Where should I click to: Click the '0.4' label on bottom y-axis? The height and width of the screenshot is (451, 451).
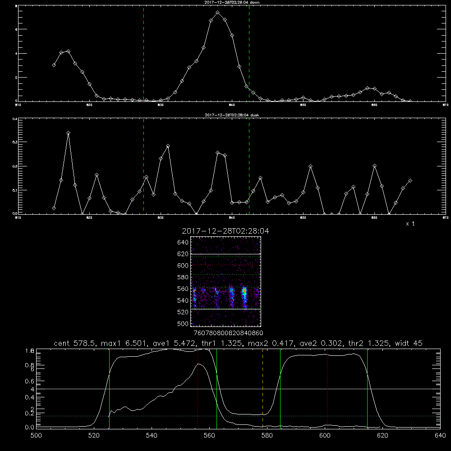(29, 397)
